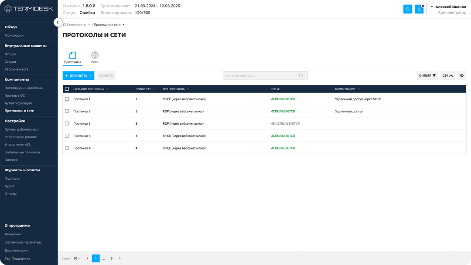Collapse the sidebar with arrow button
Image resolution: width=471 pixels, height=265 pixels.
(x=58, y=22)
